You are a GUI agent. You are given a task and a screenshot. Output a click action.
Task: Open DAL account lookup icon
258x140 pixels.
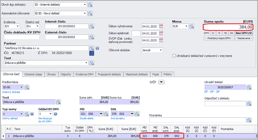[x=137, y=114]
